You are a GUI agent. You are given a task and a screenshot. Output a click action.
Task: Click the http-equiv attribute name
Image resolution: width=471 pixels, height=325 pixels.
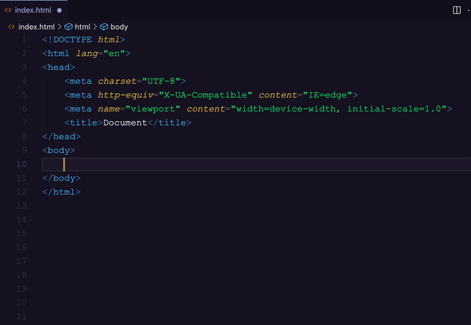click(126, 95)
